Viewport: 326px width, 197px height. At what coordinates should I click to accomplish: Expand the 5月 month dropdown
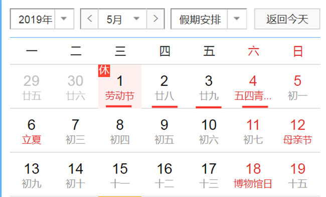(122, 19)
